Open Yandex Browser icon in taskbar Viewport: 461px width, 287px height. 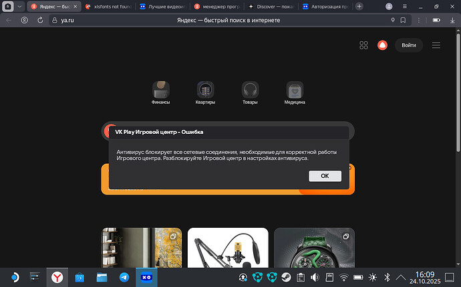(59, 276)
